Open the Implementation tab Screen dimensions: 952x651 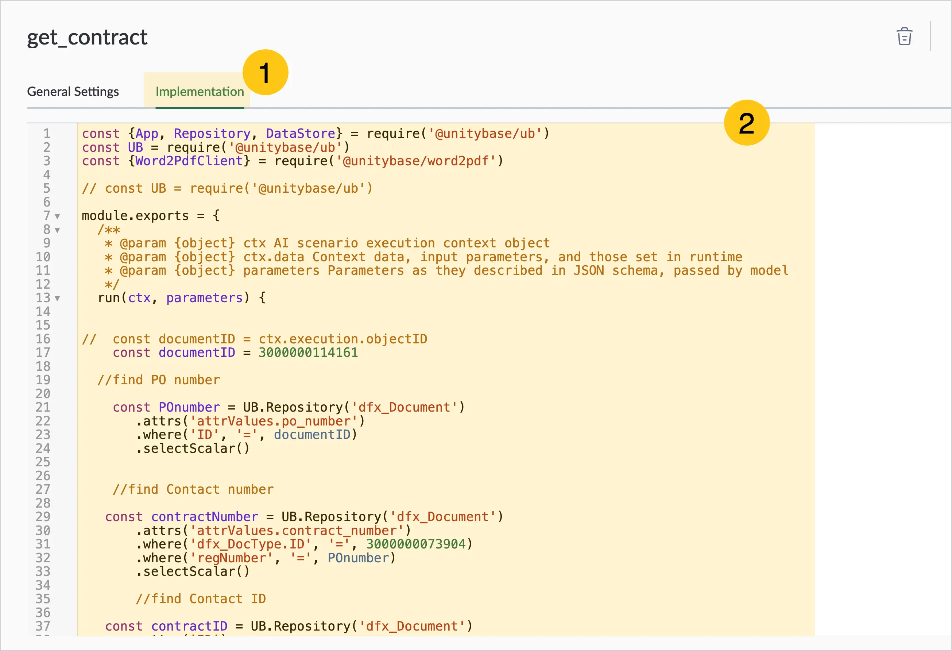[200, 91]
